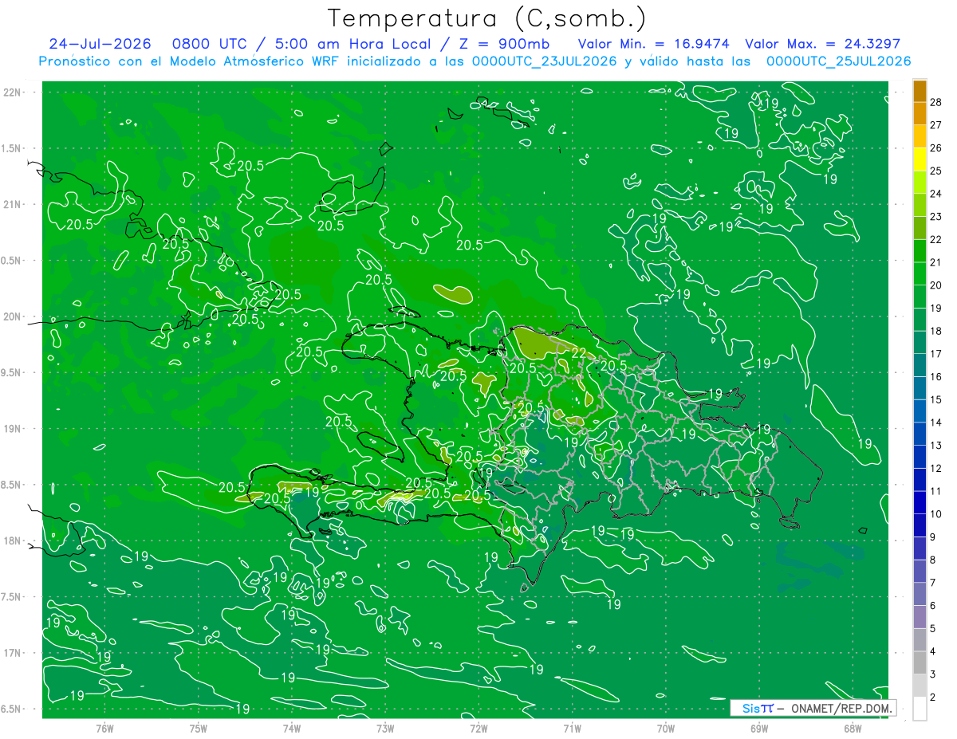Click the contour label "22" on the map
The width and height of the screenshot is (957, 739).
point(579,354)
